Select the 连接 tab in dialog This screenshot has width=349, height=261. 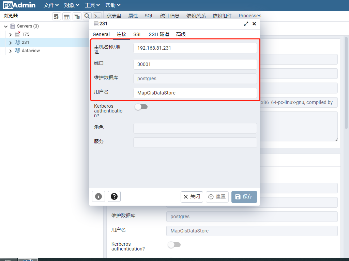point(122,34)
